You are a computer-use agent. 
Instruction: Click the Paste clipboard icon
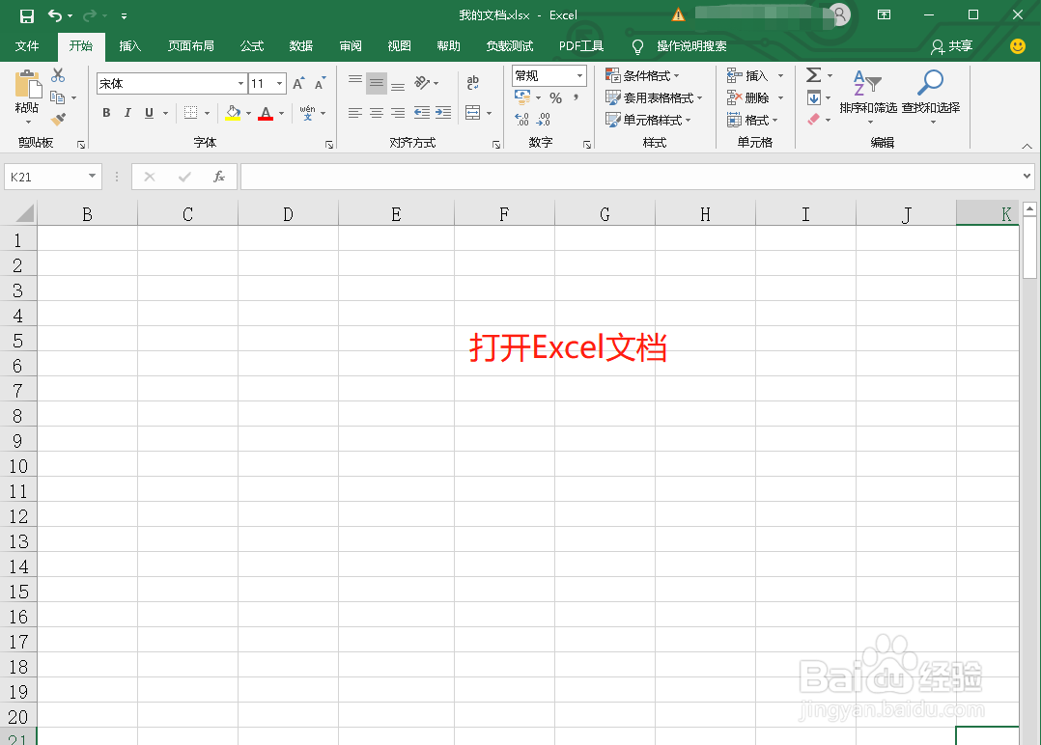[x=27, y=84]
